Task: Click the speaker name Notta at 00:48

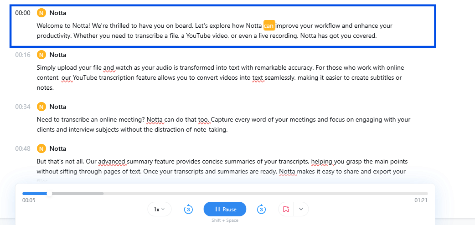Action: point(58,148)
